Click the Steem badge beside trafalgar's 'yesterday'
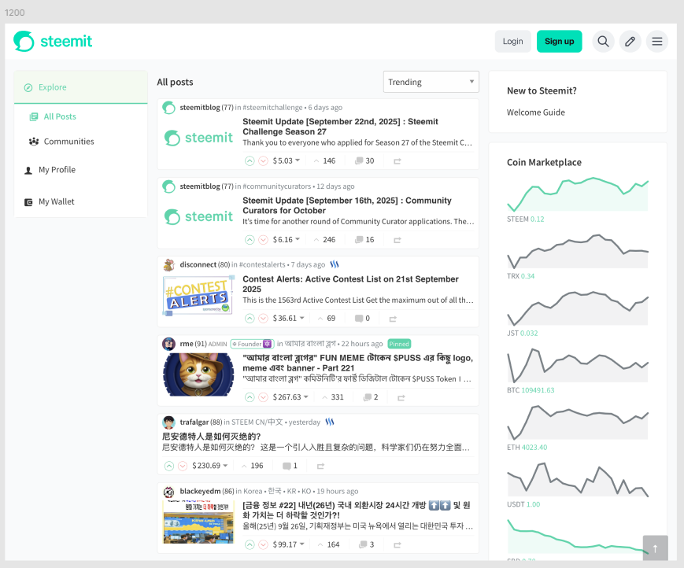Viewport: 684px width, 568px height. [330, 422]
